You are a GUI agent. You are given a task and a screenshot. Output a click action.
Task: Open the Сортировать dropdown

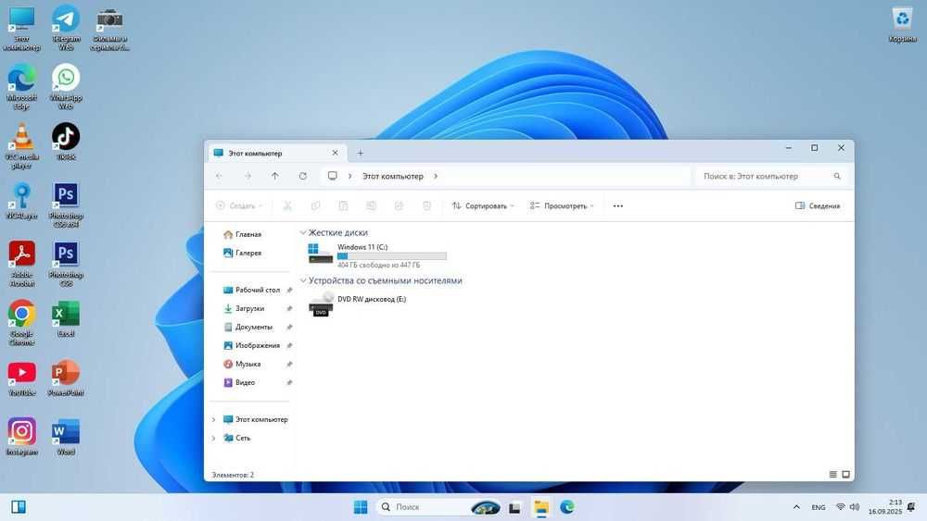(483, 205)
